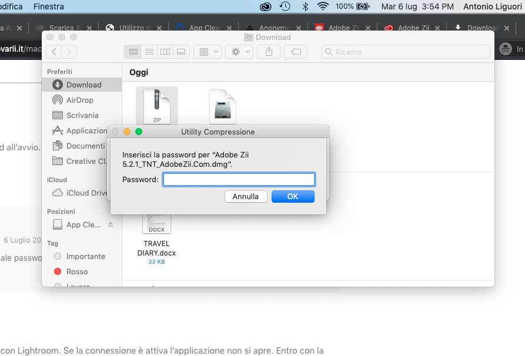Go back in the Finder window

[x=54, y=52]
